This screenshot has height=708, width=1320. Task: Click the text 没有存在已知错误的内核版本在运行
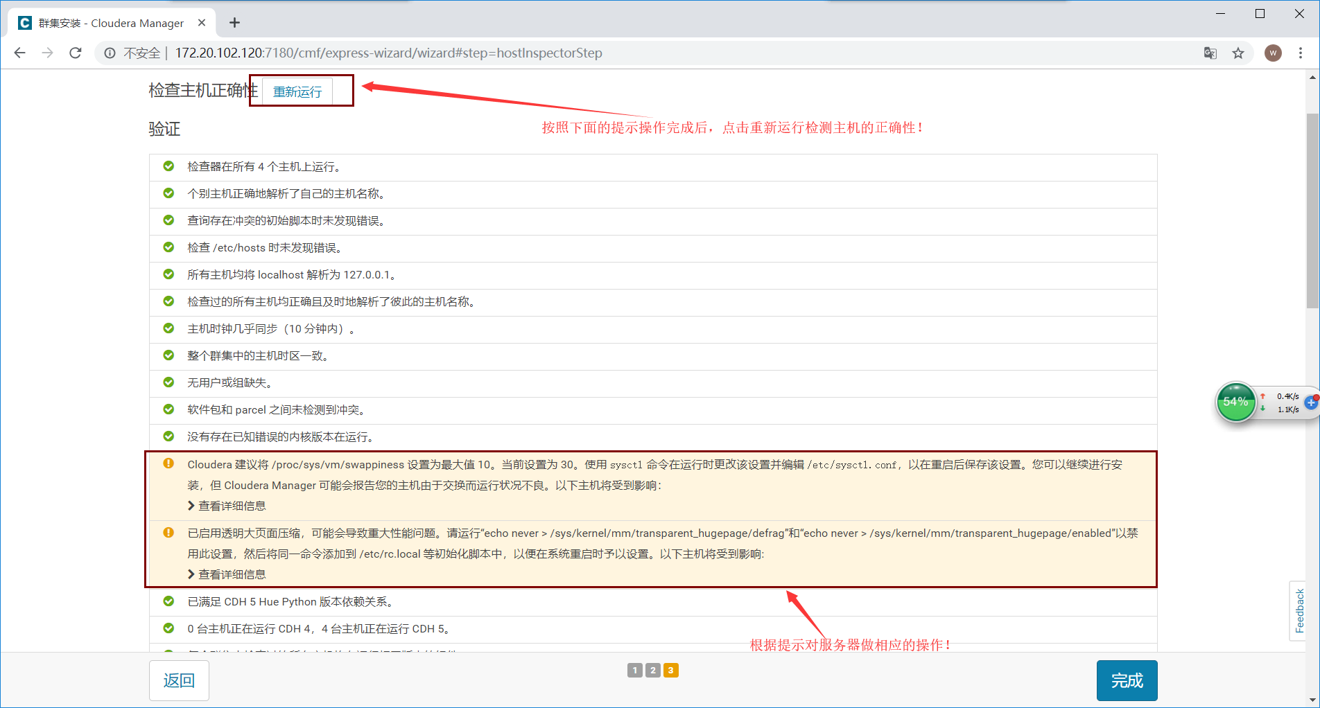(283, 437)
